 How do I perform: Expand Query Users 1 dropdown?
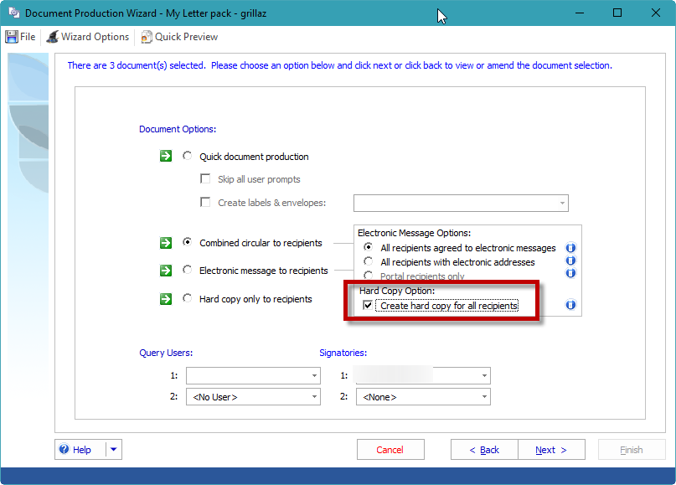tap(314, 376)
